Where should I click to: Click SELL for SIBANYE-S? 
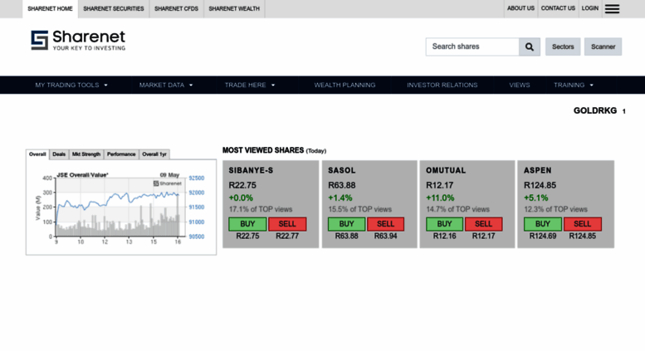tap(287, 224)
